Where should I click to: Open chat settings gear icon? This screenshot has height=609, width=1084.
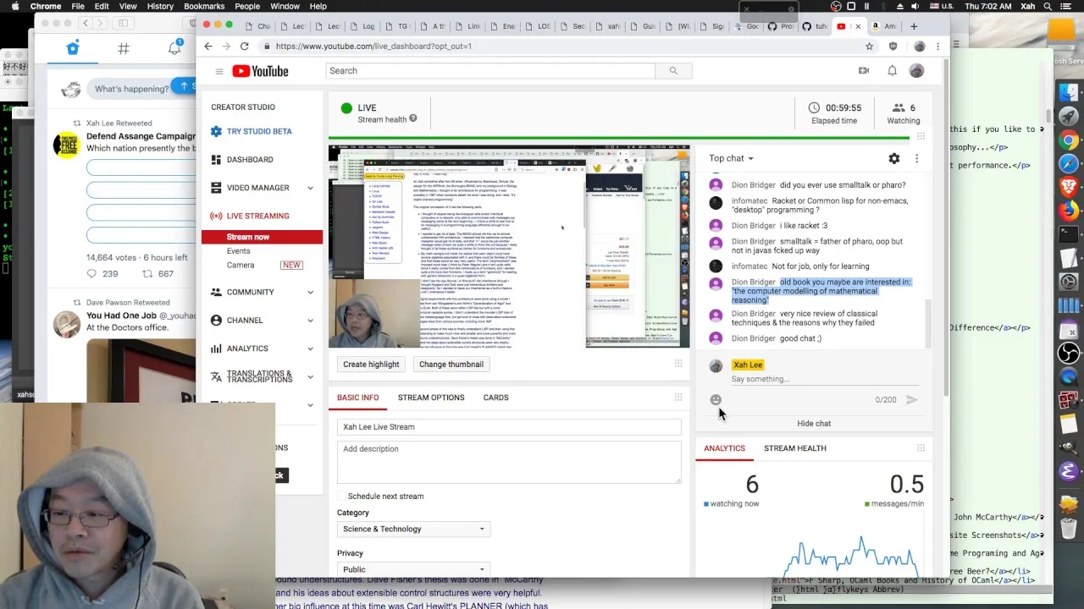[x=894, y=158]
